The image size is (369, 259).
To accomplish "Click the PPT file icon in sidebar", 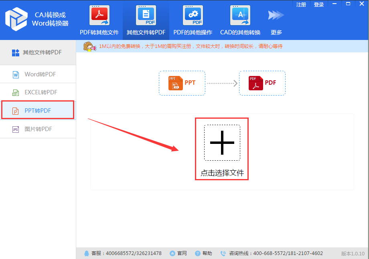I will [x=15, y=111].
